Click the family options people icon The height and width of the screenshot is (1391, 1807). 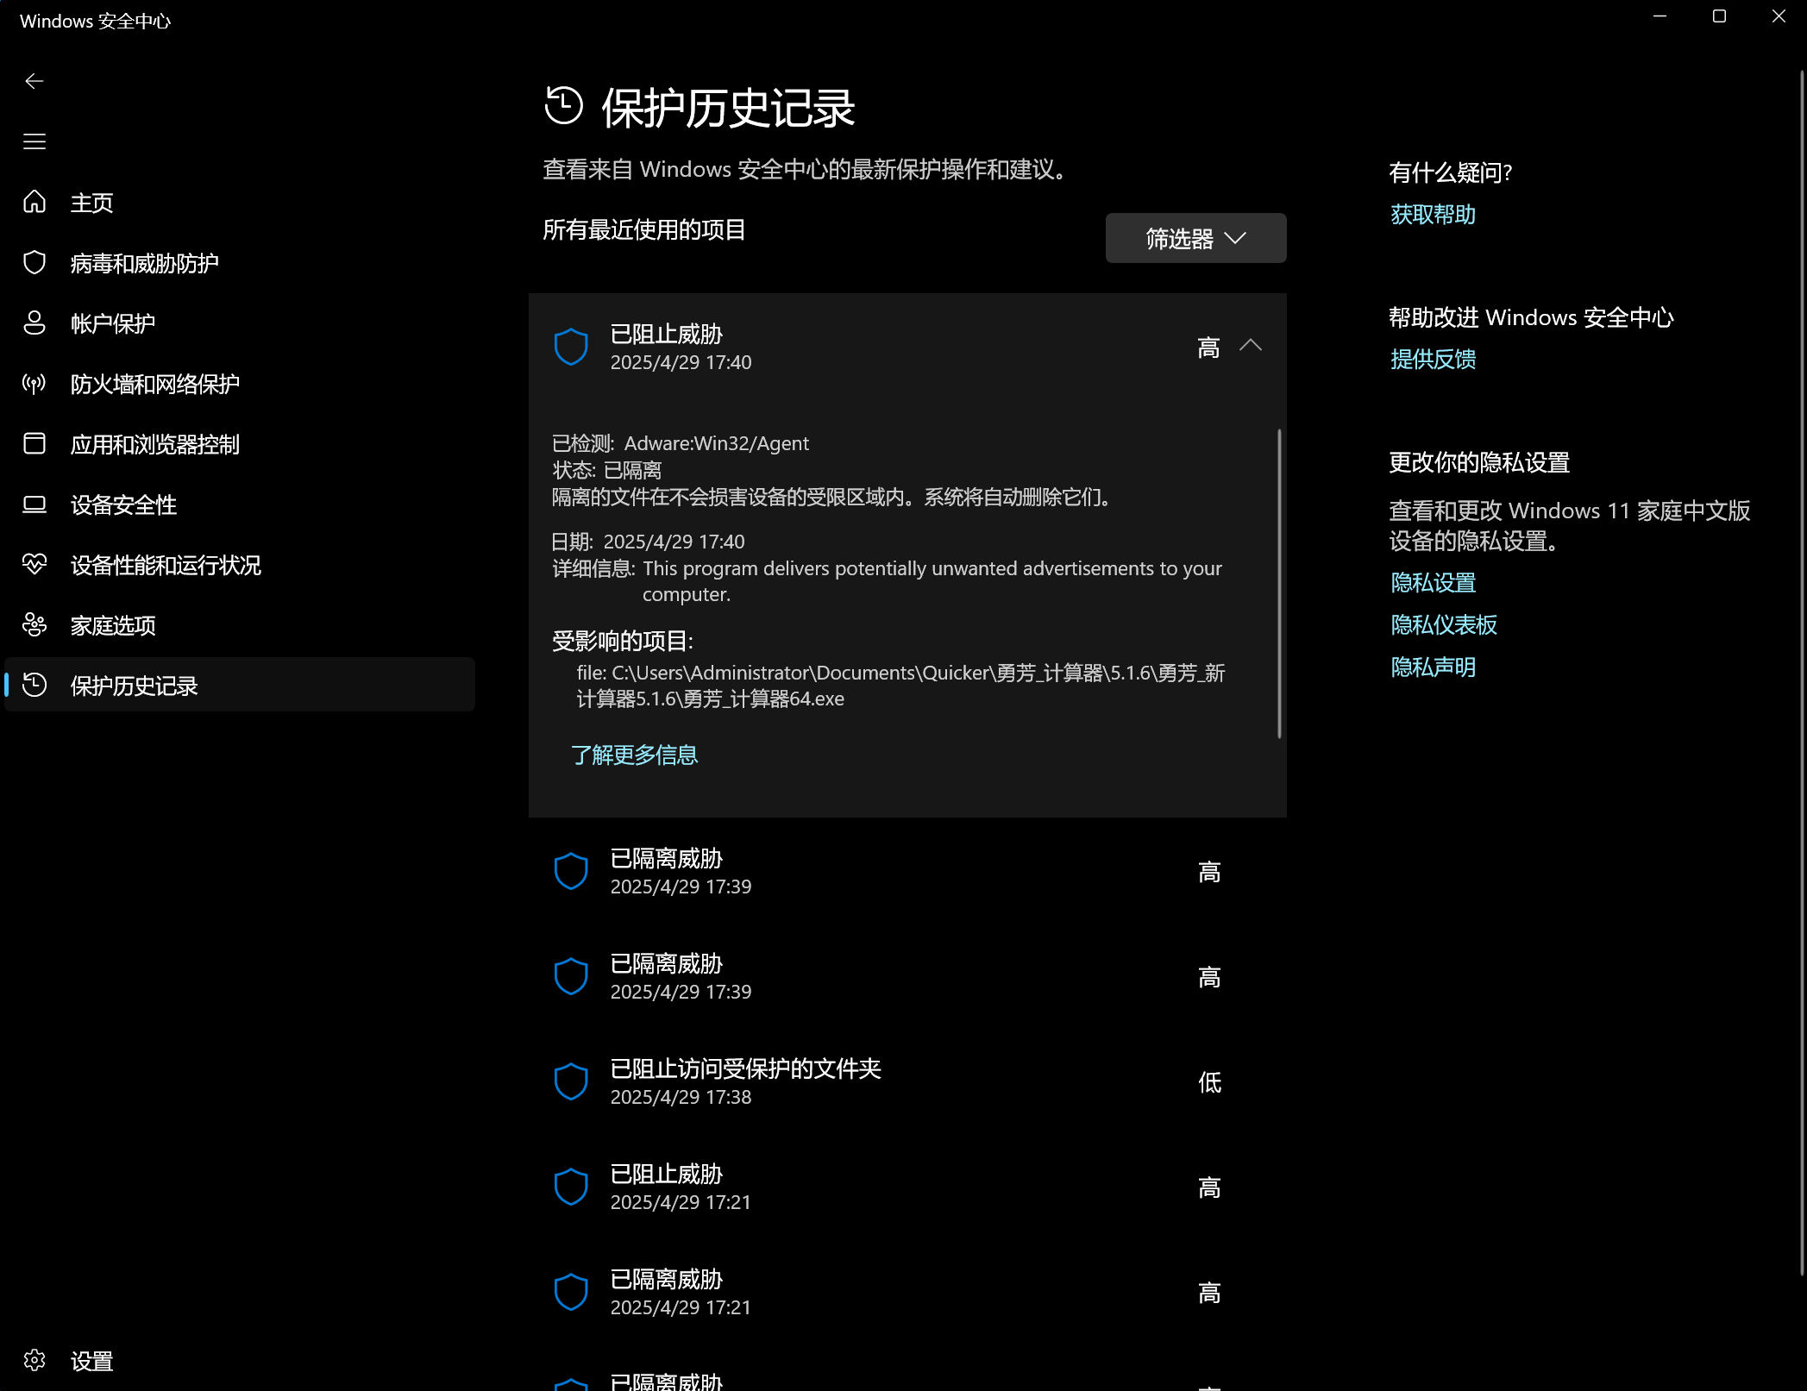(35, 624)
